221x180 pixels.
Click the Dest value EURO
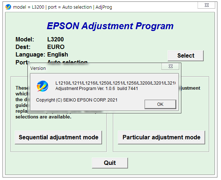(56, 47)
